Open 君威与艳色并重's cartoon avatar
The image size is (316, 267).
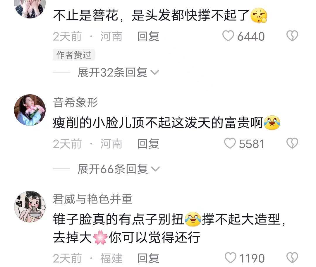coord(30,206)
